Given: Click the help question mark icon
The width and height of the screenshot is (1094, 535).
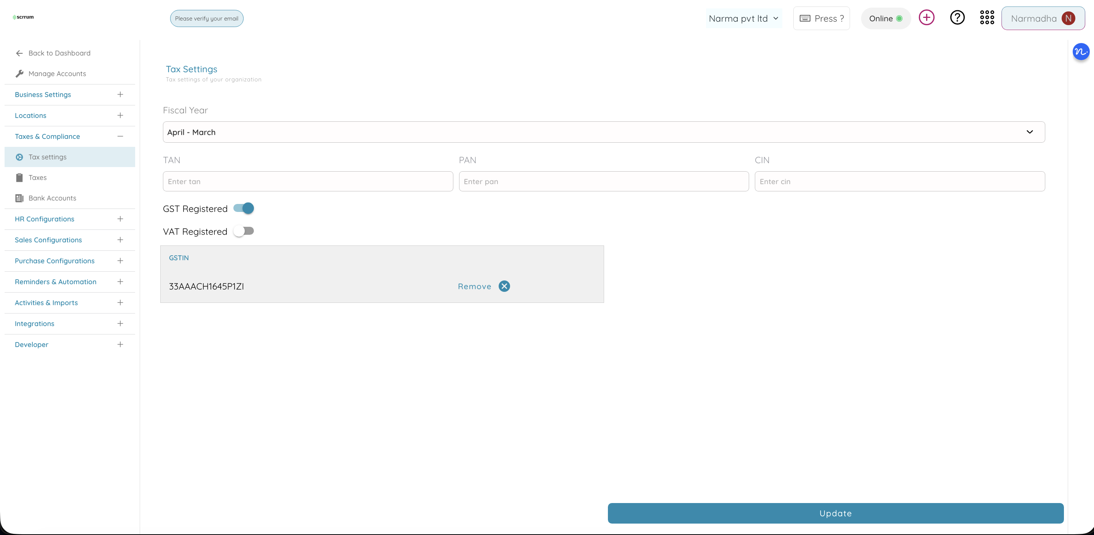Looking at the screenshot, I should [957, 18].
